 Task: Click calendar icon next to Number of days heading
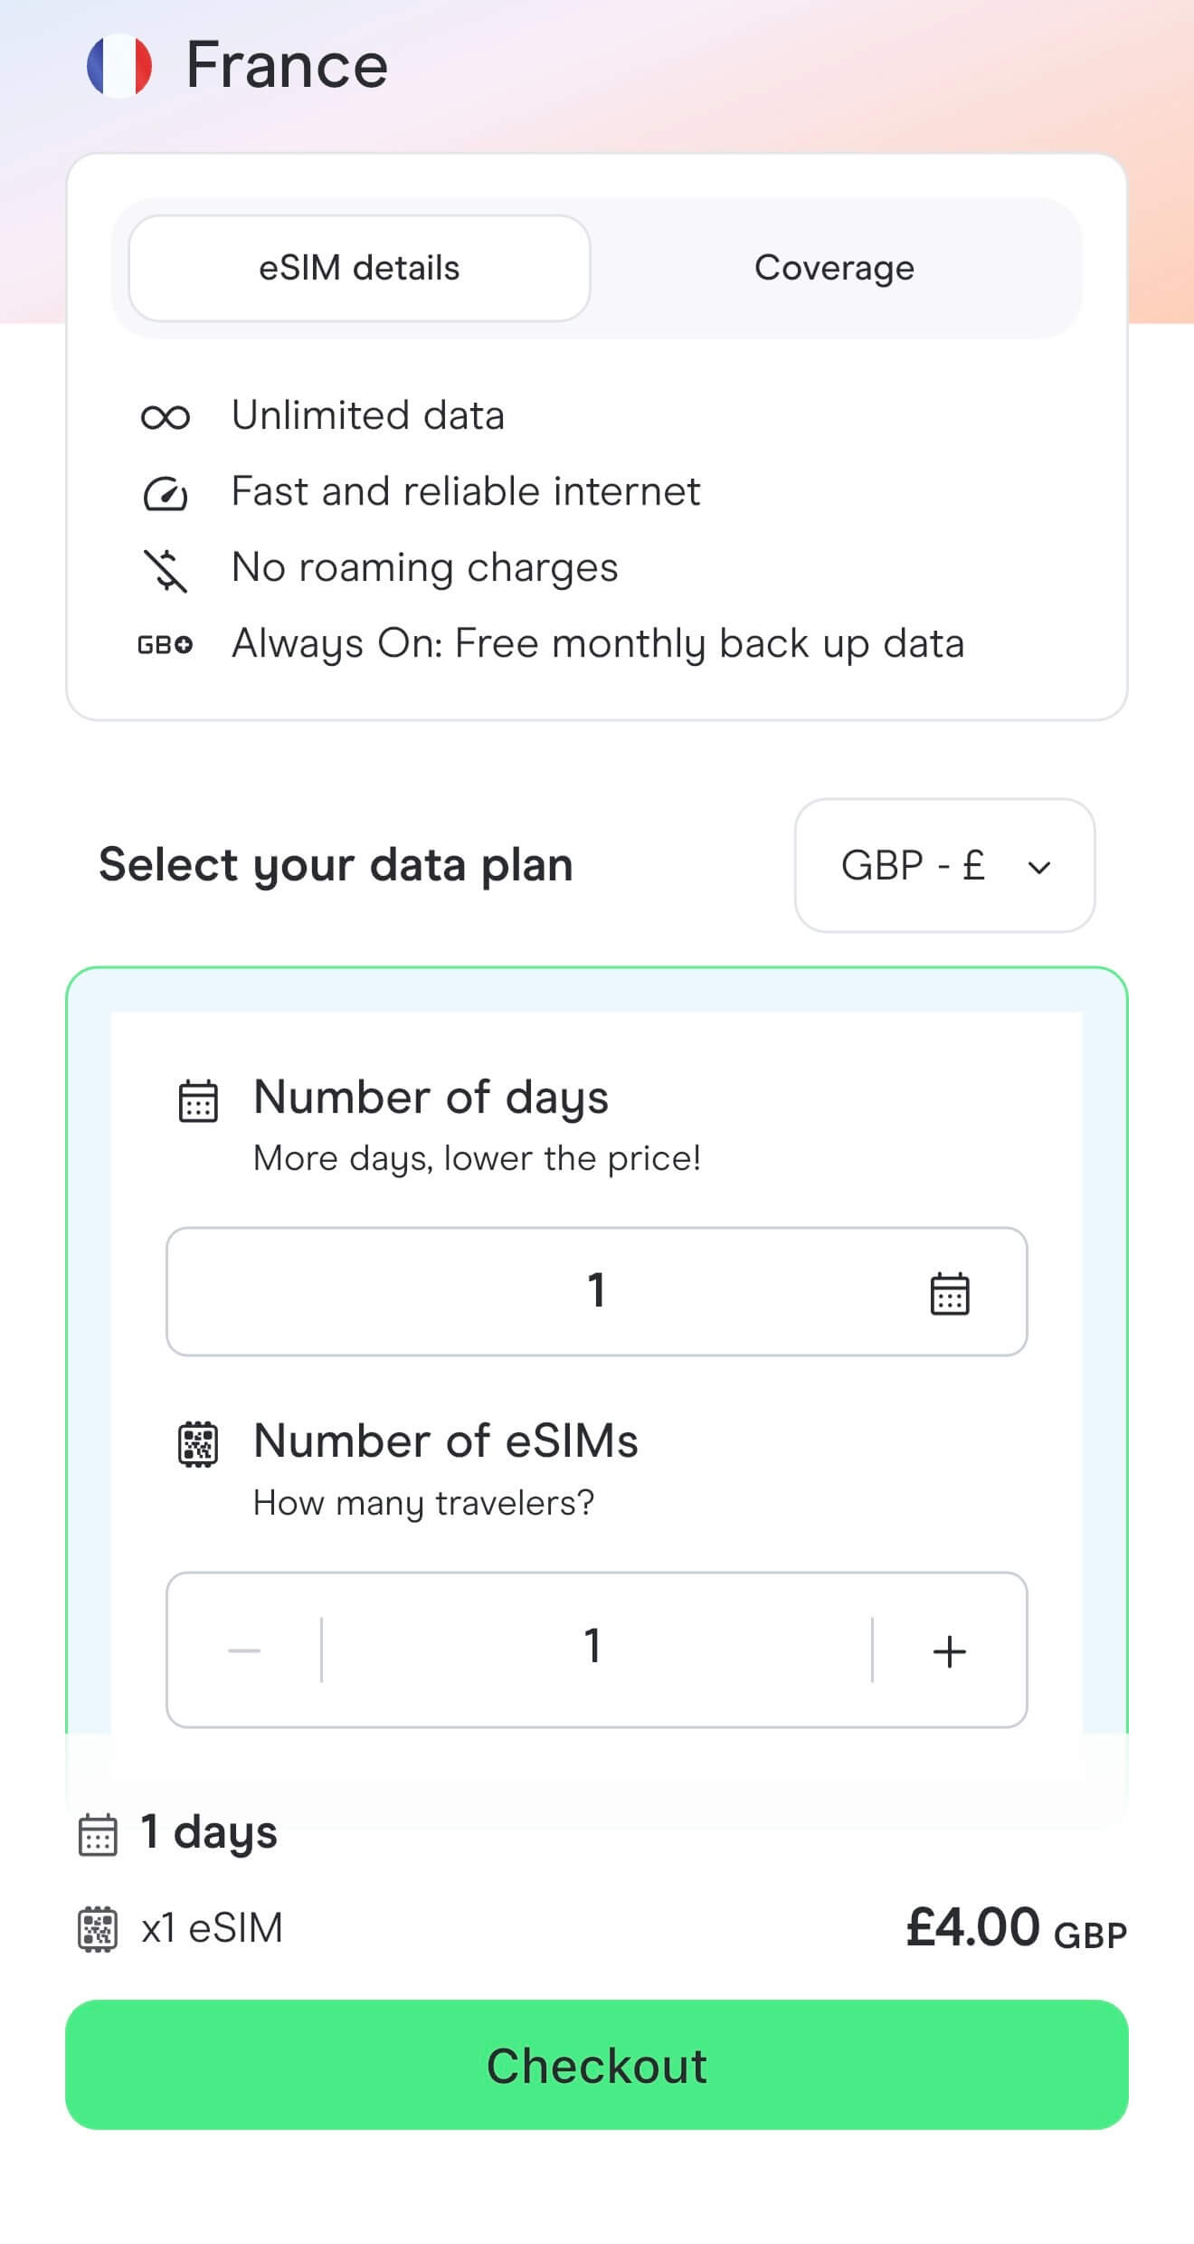pyautogui.click(x=198, y=1100)
